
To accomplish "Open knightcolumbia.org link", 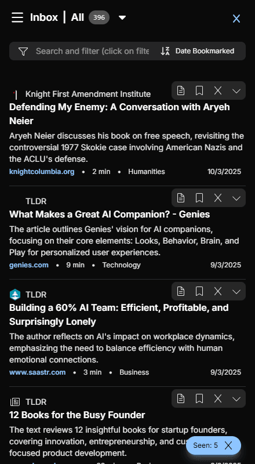I will (x=42, y=172).
